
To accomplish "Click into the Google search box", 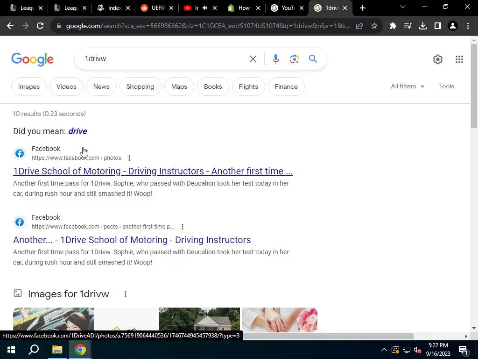I will coord(165,59).
